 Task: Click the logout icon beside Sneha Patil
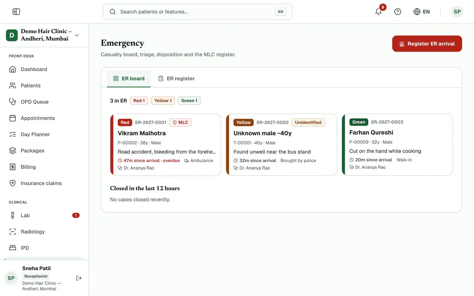click(79, 278)
